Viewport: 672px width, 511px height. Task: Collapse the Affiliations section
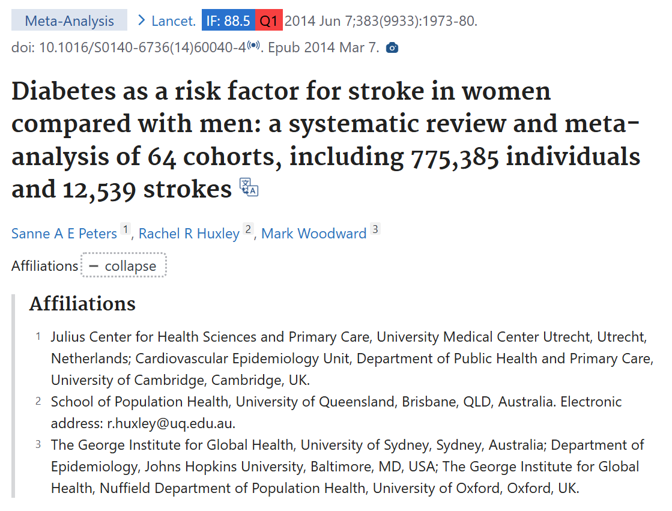pos(124,266)
